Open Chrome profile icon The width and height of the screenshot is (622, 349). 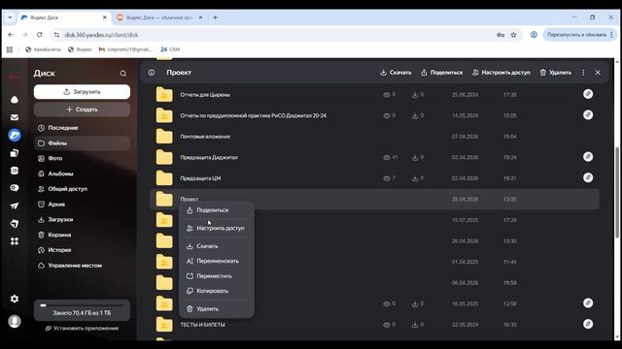(534, 35)
